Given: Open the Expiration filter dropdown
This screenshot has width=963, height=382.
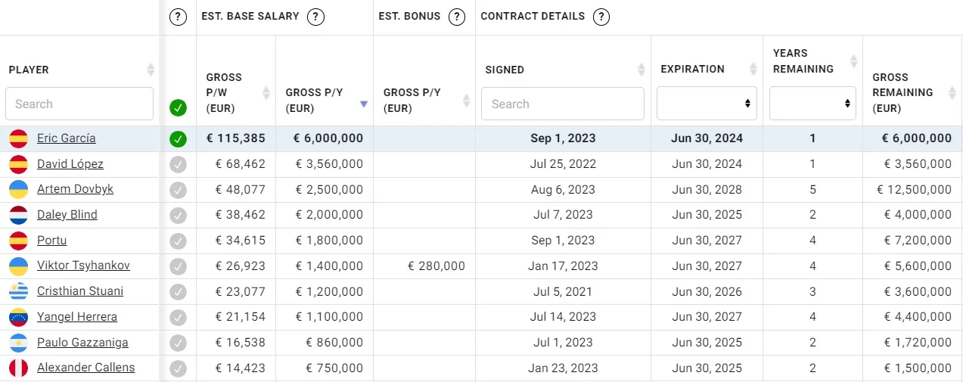Looking at the screenshot, I should coord(707,104).
